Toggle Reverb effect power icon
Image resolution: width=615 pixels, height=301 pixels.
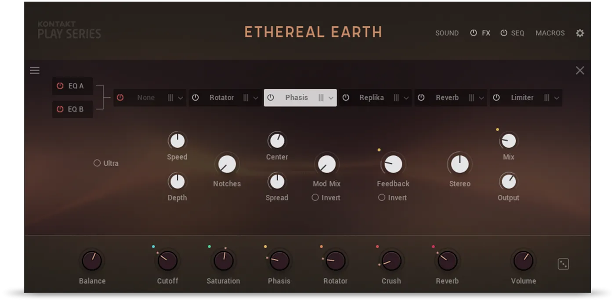click(421, 97)
